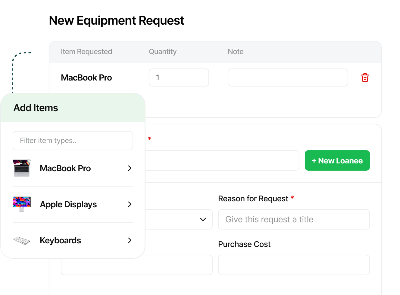
Task: Click the red trash delete icon
Action: [x=365, y=78]
